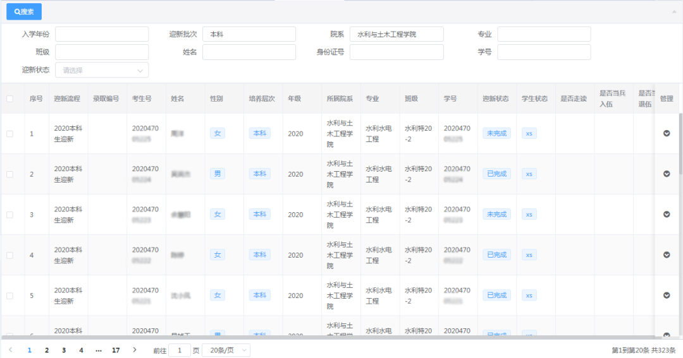The image size is (683, 358).
Task: Open the 20条/页 page size dropdown
Action: tap(226, 350)
